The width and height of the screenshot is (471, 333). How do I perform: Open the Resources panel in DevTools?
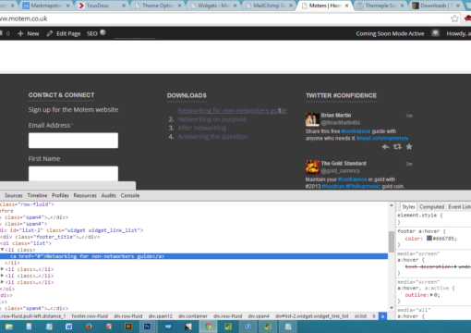pyautogui.click(x=85, y=195)
